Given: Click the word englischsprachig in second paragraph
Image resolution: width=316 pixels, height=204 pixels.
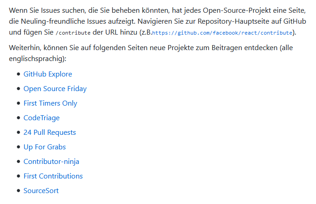Looking at the screenshot, I should point(36,59).
